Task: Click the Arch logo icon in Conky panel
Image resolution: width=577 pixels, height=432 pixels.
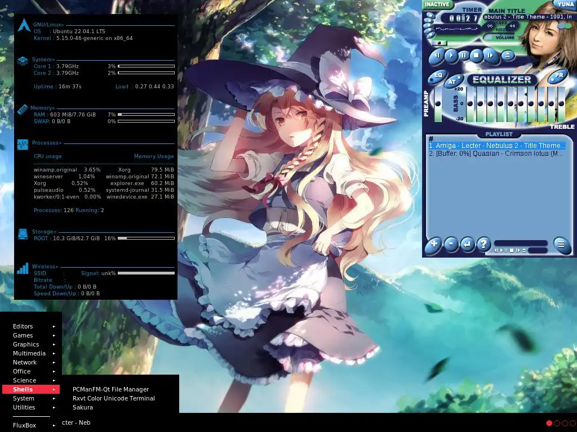Action: (24, 25)
